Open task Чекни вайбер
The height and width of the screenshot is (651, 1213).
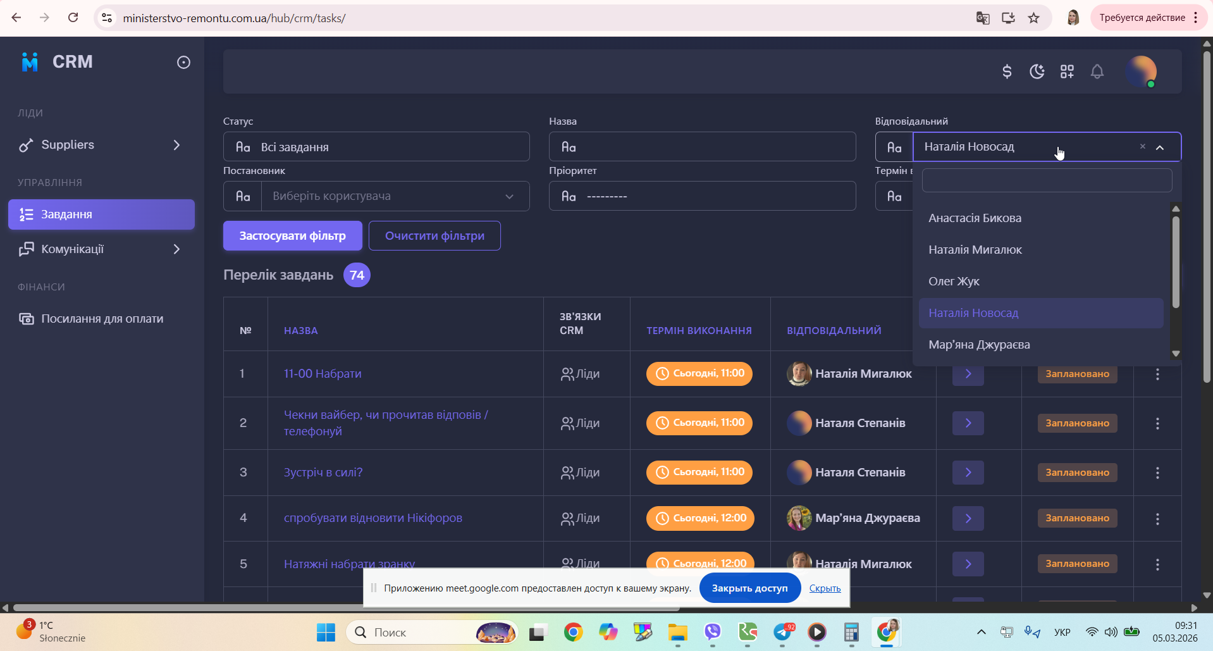386,423
